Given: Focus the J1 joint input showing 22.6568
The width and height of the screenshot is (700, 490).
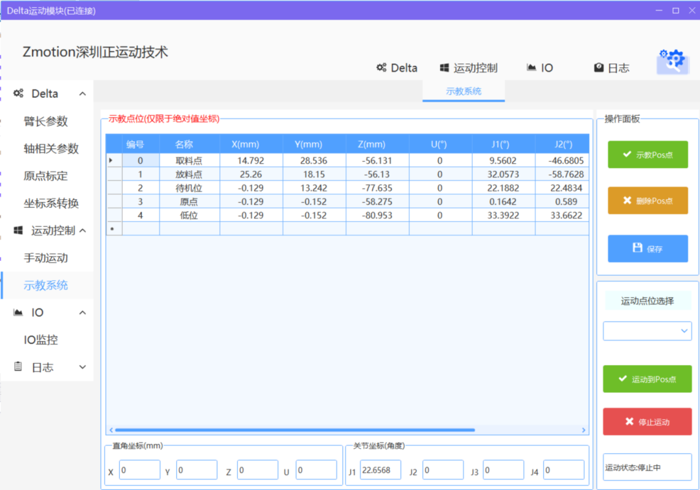Looking at the screenshot, I should click(x=380, y=470).
